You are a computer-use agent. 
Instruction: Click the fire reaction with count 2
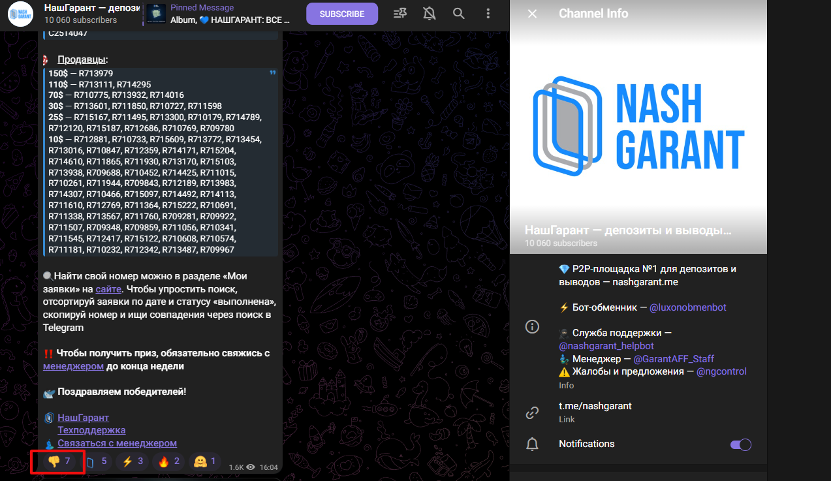168,461
